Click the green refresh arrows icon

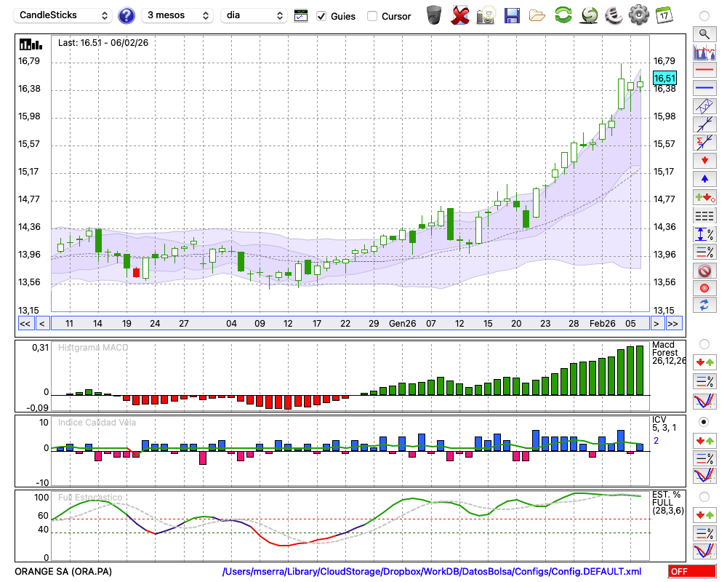tap(563, 15)
